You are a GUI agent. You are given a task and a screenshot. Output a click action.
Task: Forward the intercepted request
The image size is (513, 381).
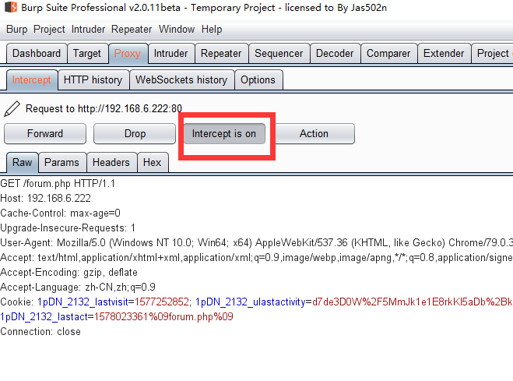click(x=45, y=133)
